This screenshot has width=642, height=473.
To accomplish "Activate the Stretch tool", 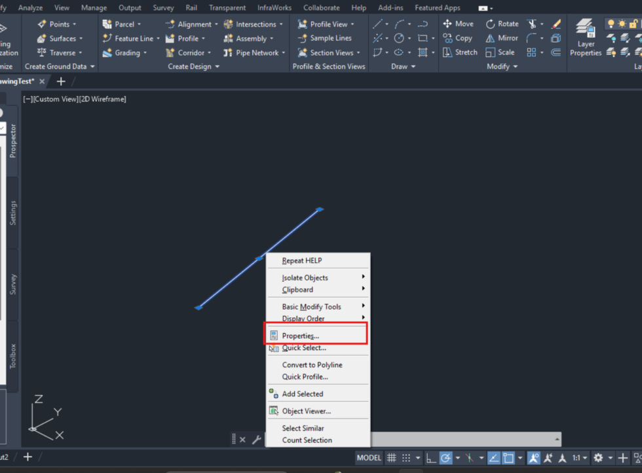I will click(x=460, y=52).
